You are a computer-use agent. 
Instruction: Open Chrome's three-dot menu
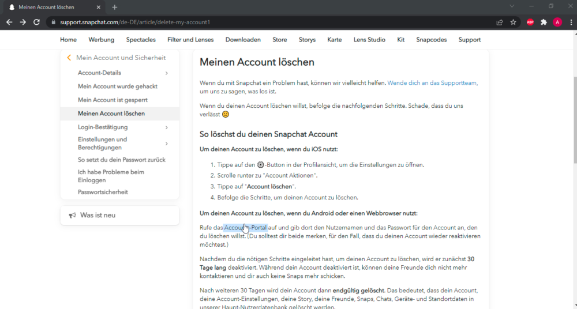pos(571,22)
